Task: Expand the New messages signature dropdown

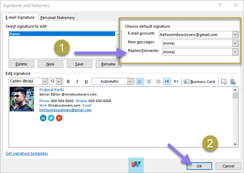Action: pyautogui.click(x=235, y=43)
